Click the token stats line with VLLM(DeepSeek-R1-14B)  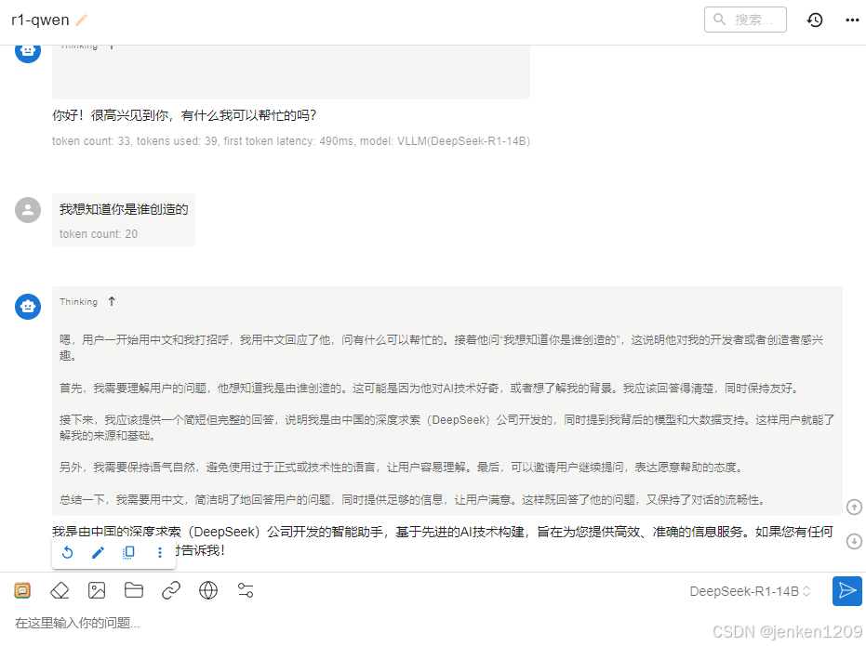pos(291,141)
